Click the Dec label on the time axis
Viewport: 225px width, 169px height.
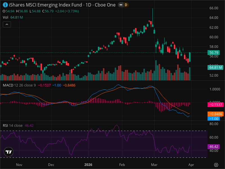51,165
